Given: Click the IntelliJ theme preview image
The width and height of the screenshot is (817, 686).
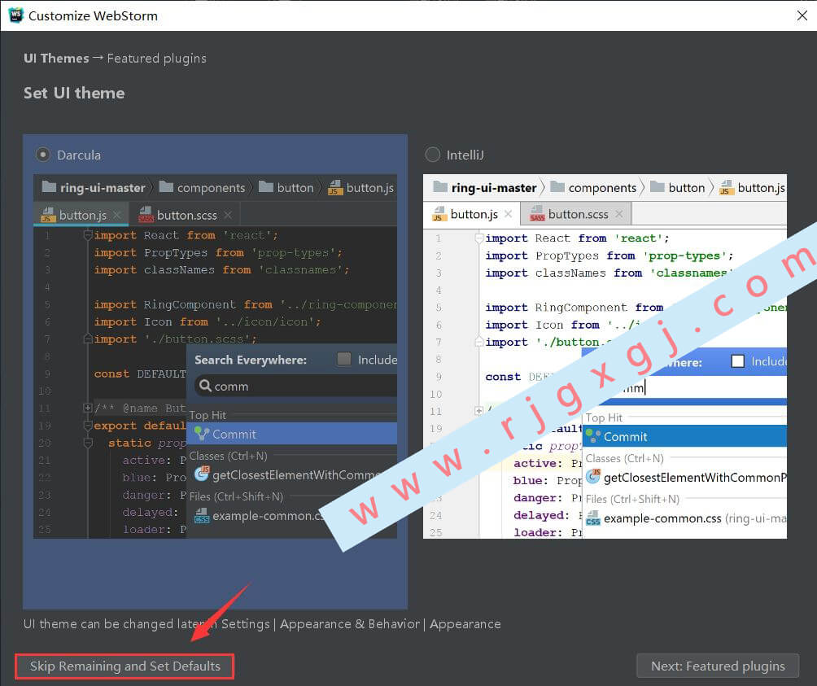Looking at the screenshot, I should [x=605, y=356].
